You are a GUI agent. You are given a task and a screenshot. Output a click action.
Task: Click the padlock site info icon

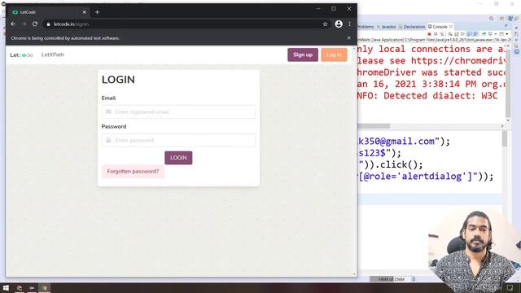pyautogui.click(x=49, y=24)
